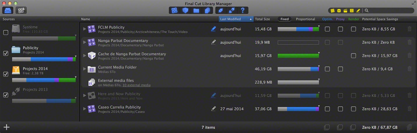Check Optim. box for FCLM Publicity

pos(327,29)
